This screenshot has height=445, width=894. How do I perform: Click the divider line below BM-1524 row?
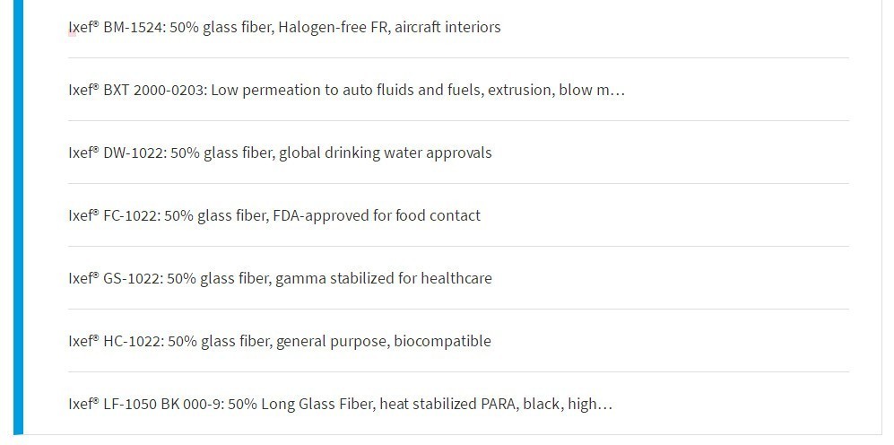(x=458, y=57)
